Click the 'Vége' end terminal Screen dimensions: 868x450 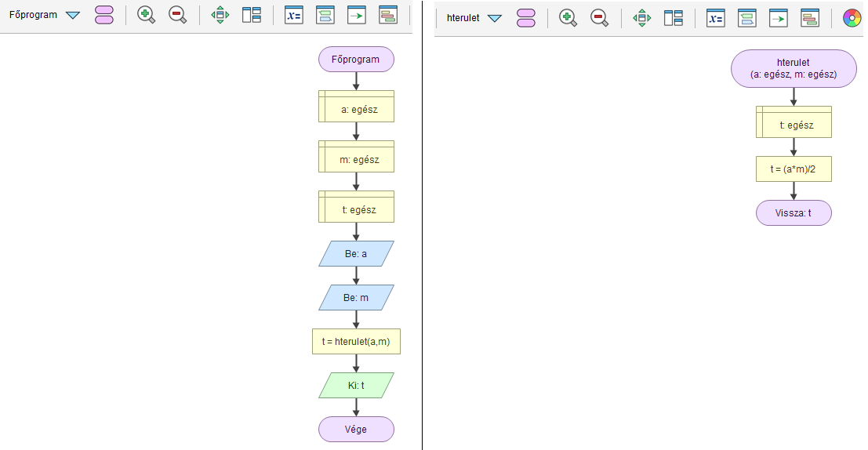pos(356,430)
